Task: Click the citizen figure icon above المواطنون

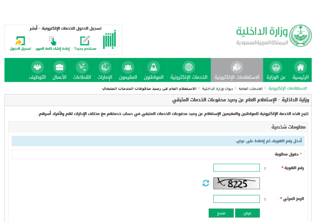Action: point(153,67)
